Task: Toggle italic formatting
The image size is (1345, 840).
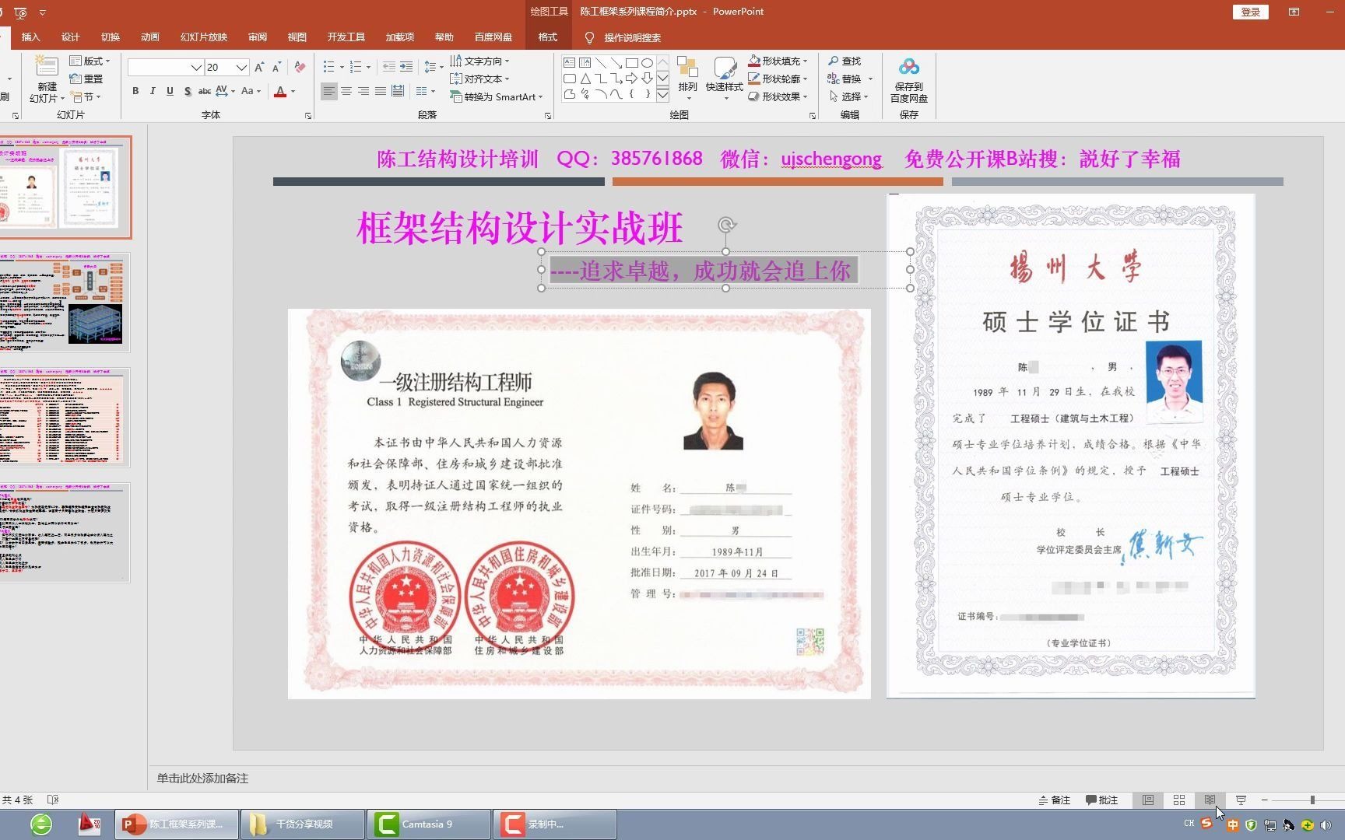Action: (152, 91)
